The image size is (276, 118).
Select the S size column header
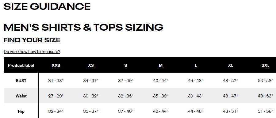click(x=126, y=65)
